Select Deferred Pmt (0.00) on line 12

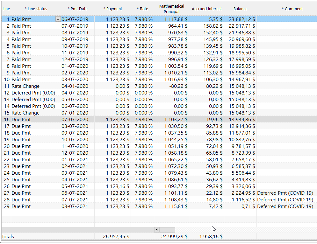pos(33,93)
